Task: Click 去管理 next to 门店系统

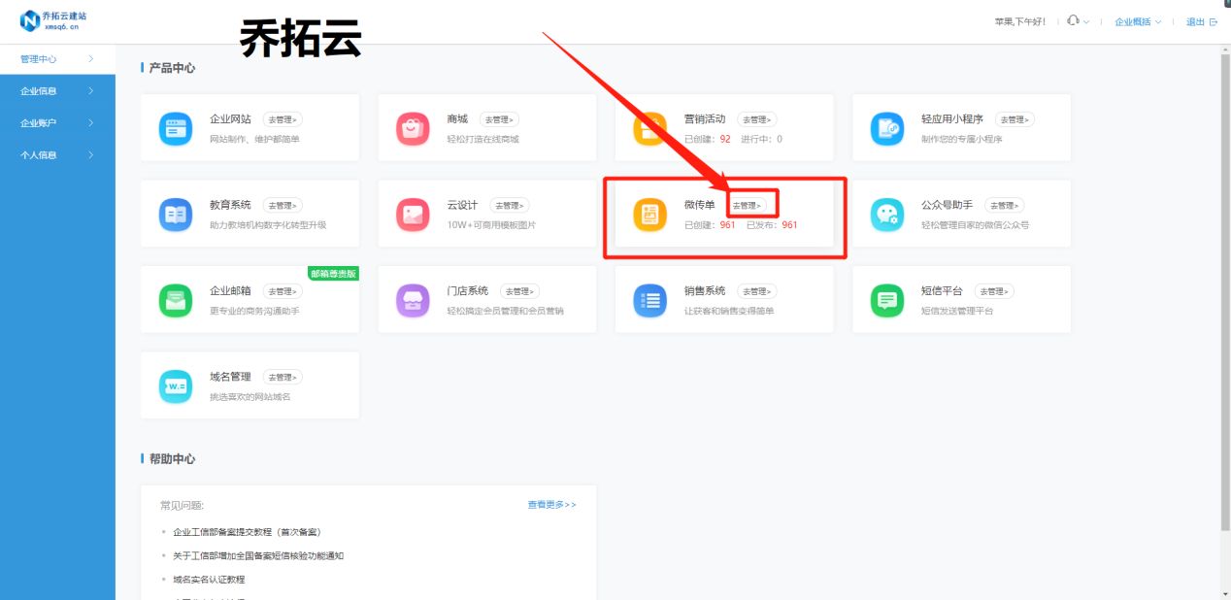Action: click(519, 291)
